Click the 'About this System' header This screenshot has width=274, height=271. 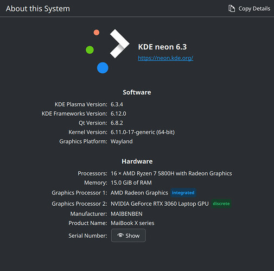coord(38,9)
